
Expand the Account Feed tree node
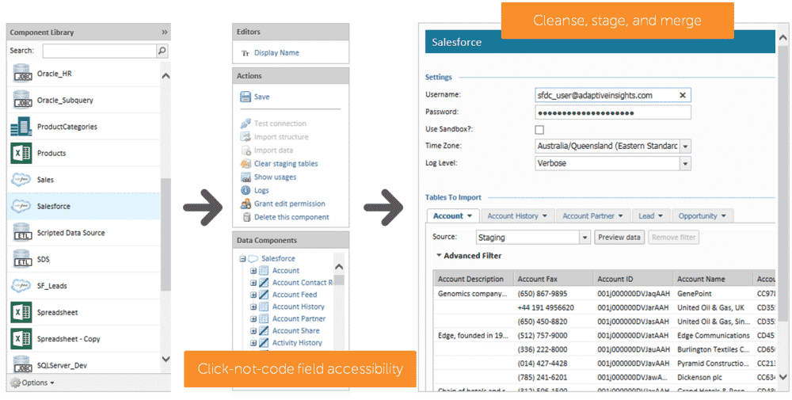253,295
